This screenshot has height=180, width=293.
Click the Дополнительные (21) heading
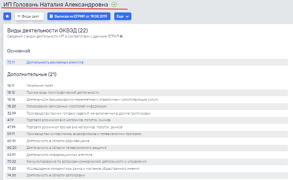pyautogui.click(x=32, y=74)
